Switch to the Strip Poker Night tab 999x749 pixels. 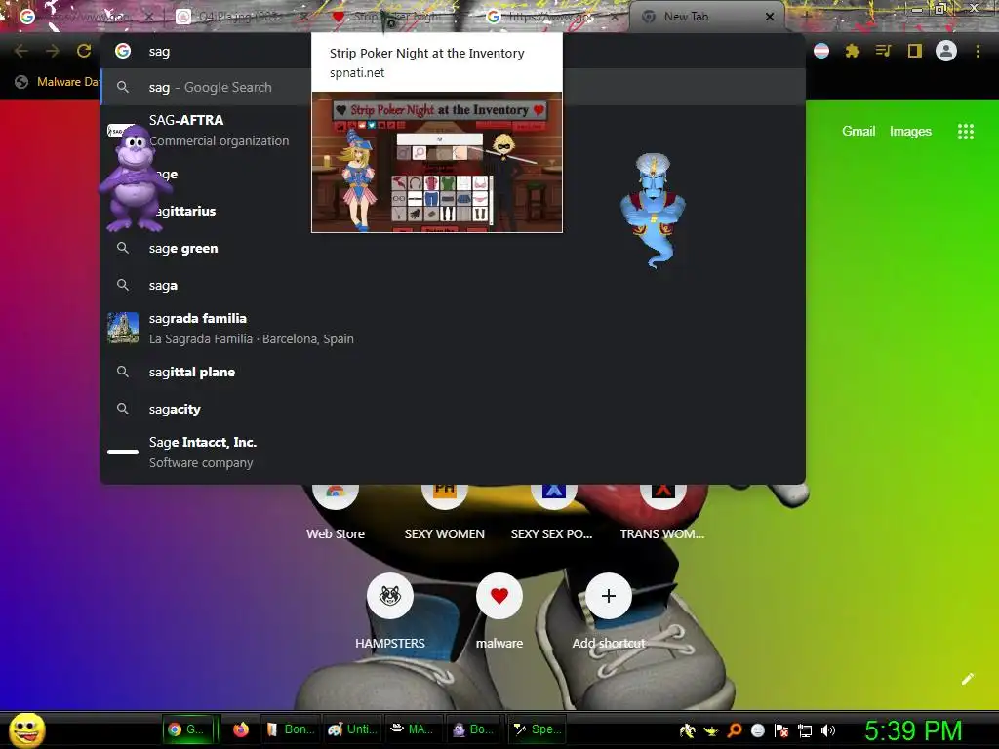[395, 17]
